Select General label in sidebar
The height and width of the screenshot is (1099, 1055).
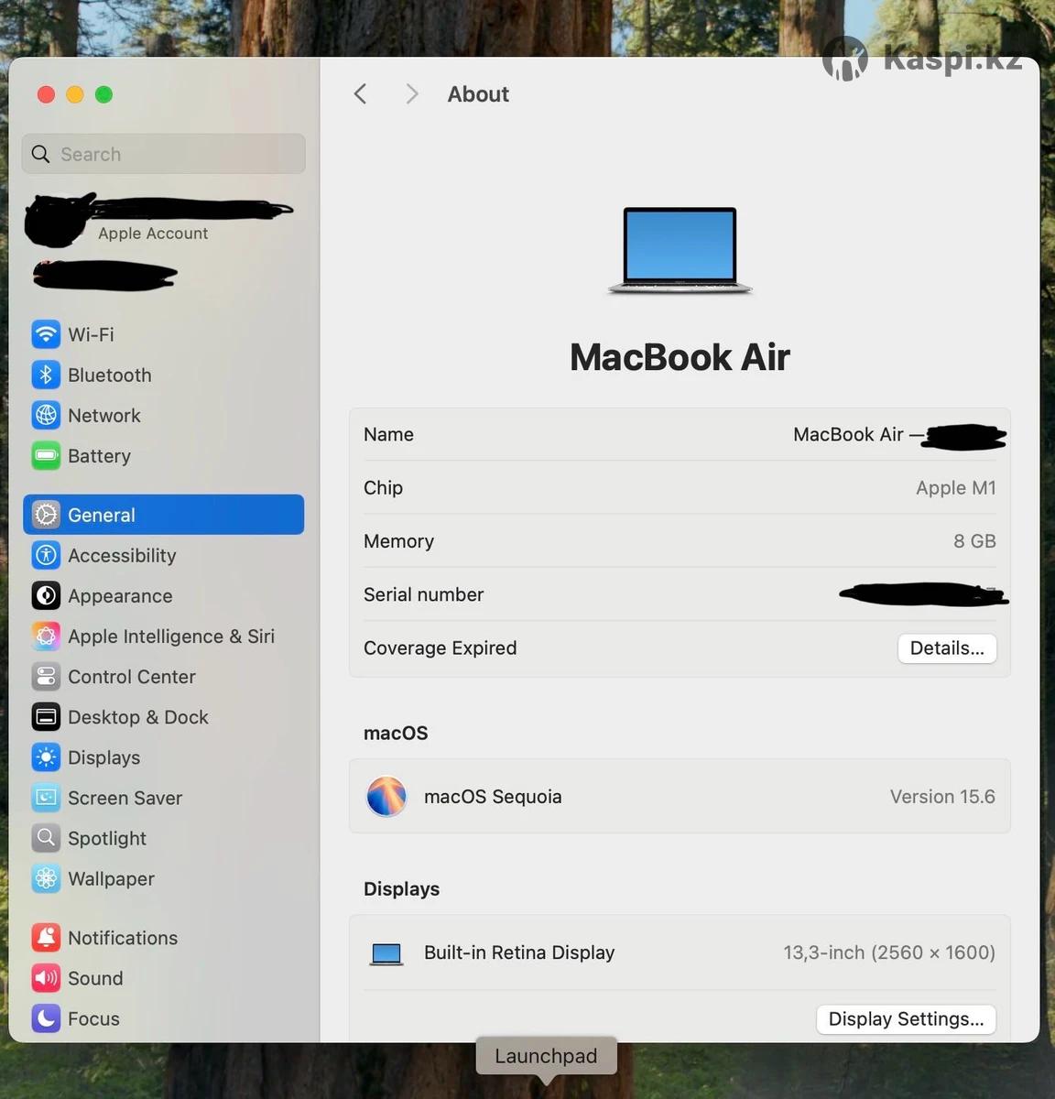pos(102,515)
